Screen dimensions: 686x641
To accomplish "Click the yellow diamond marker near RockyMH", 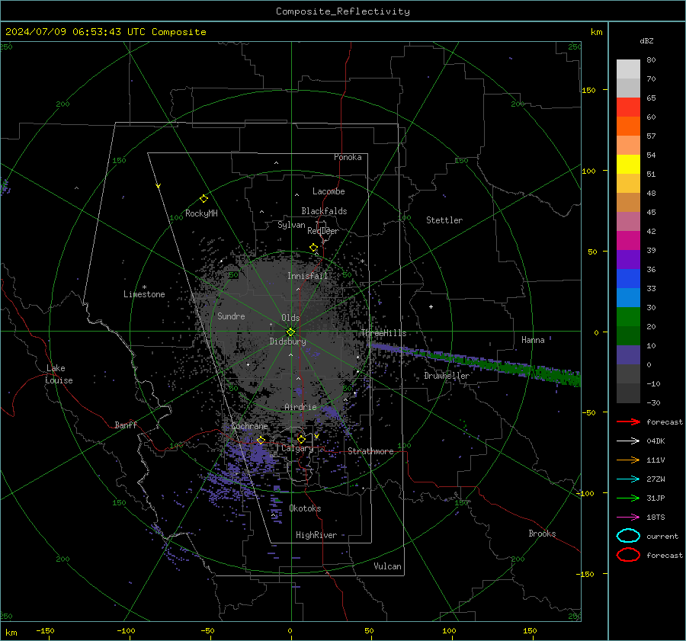I will [204, 199].
